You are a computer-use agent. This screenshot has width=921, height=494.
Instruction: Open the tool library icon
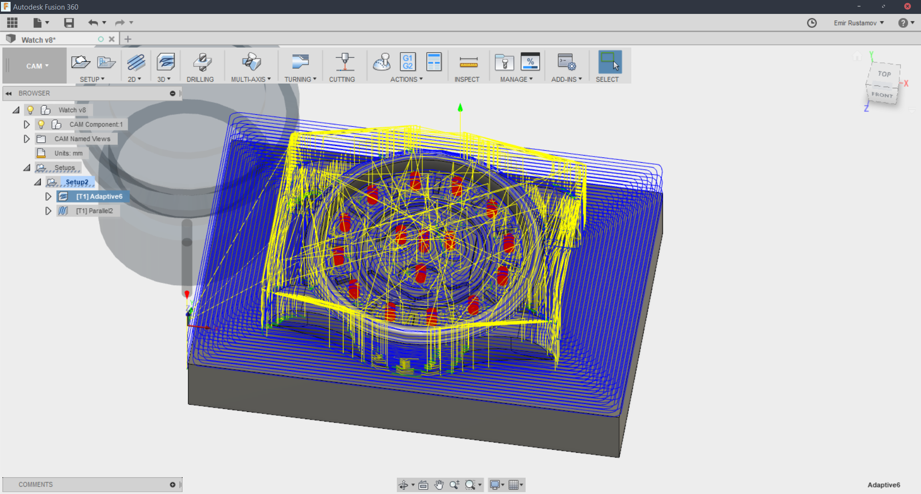tap(504, 62)
